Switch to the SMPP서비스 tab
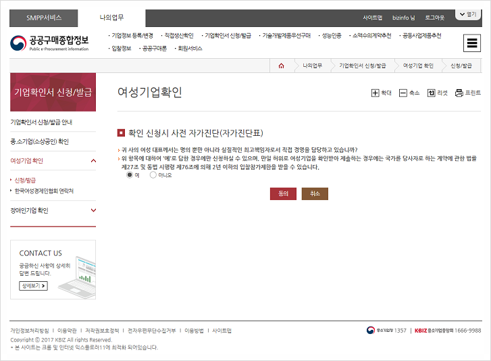Screen dimensions: 491x361 click(x=43, y=18)
